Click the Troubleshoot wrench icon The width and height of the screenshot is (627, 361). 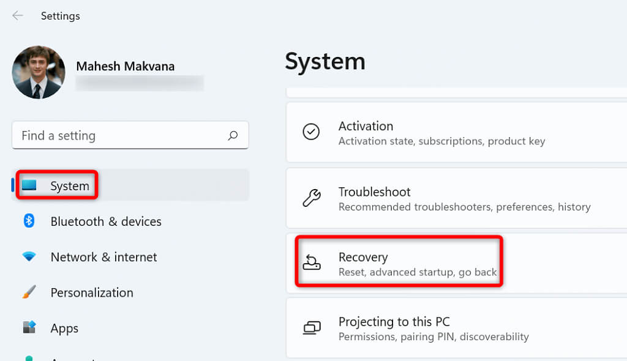point(311,198)
